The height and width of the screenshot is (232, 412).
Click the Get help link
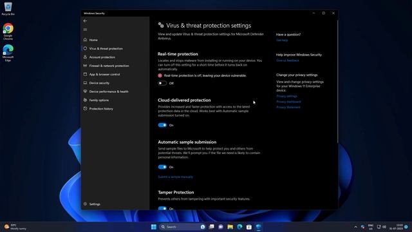tap(282, 40)
